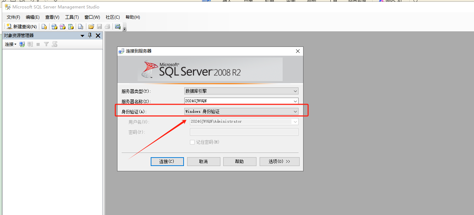Click the activity monitor icon
The image size is (474, 215).
[x=118, y=26]
